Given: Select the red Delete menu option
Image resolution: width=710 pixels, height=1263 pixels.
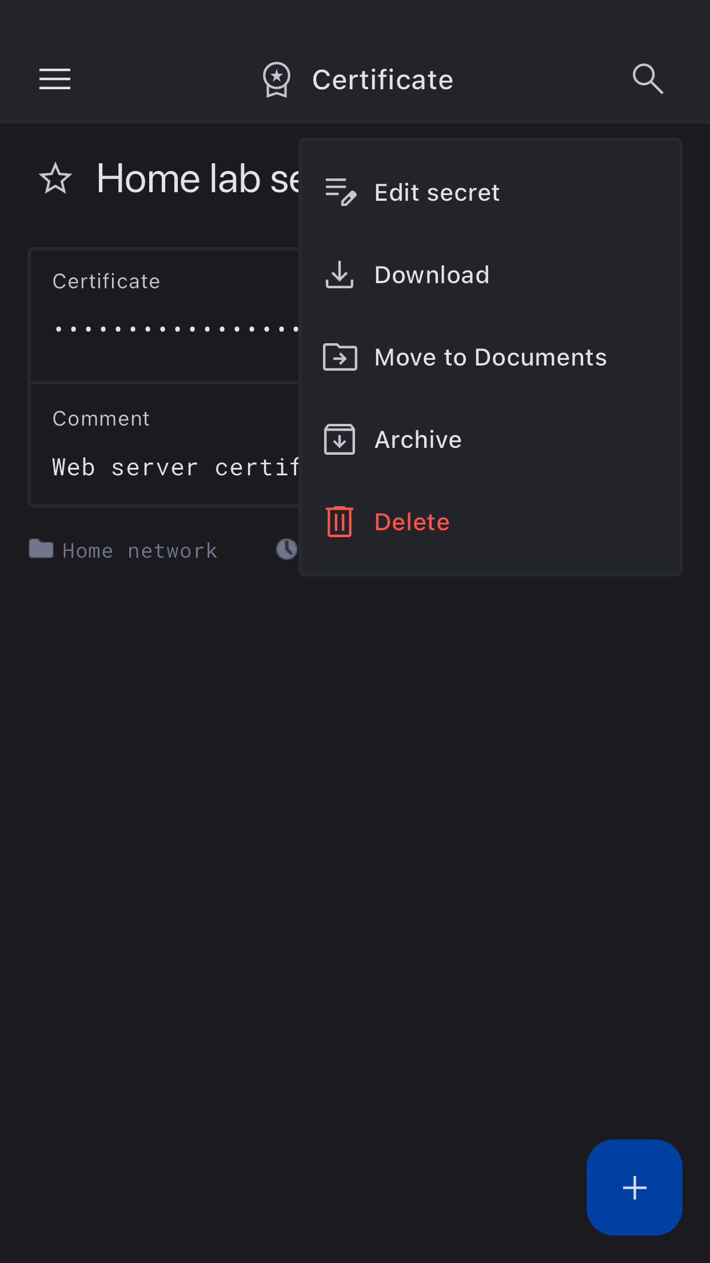Looking at the screenshot, I should click(x=412, y=522).
